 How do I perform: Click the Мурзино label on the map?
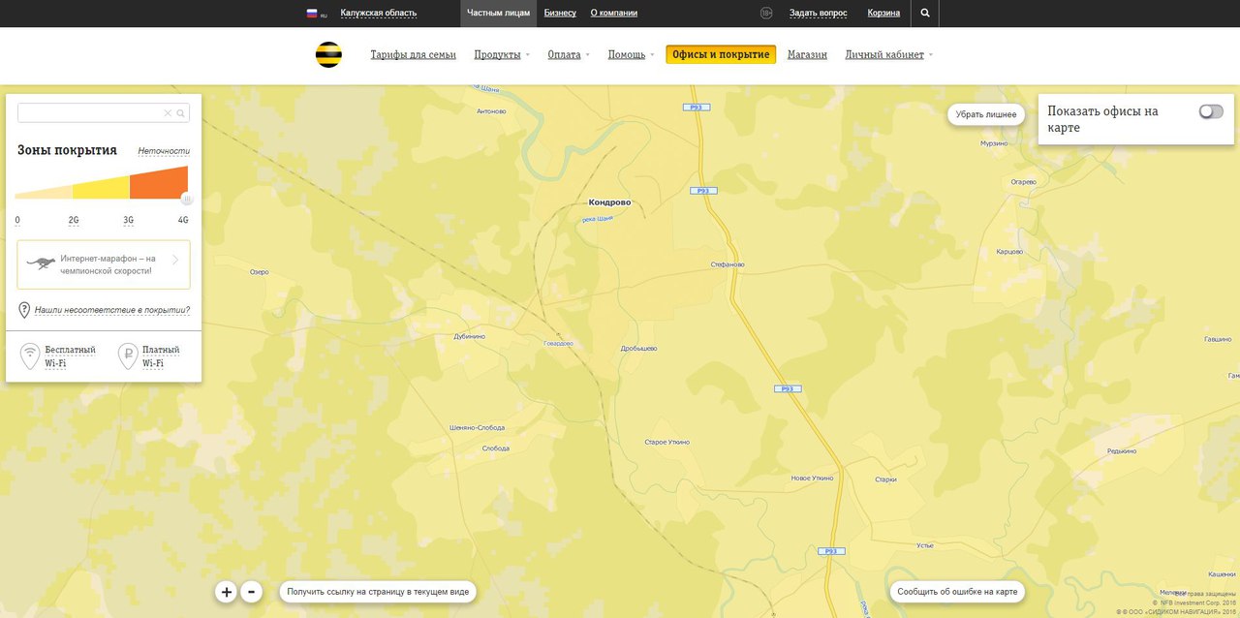[994, 143]
